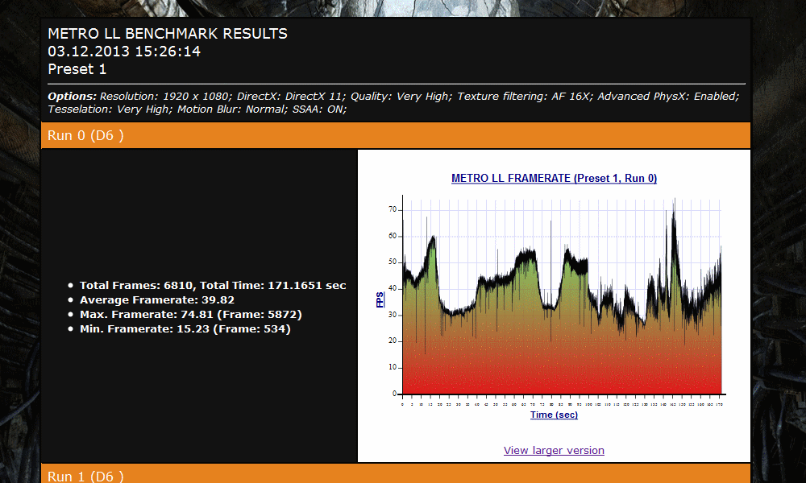The image size is (806, 483).
Task: Click the 70 tick label on the FPS axis
Action: pyautogui.click(x=393, y=209)
